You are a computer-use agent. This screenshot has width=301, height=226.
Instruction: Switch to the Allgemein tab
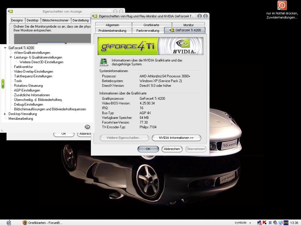[113, 25]
